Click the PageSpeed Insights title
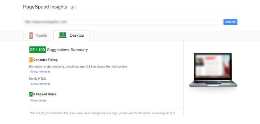This screenshot has width=260, height=124. (45, 7)
